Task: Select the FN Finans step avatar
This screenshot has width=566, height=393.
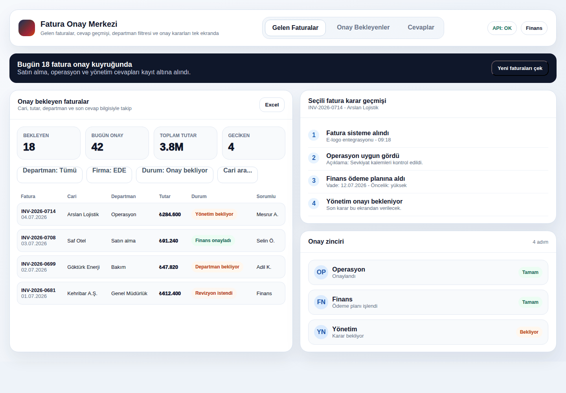Action: tap(321, 302)
